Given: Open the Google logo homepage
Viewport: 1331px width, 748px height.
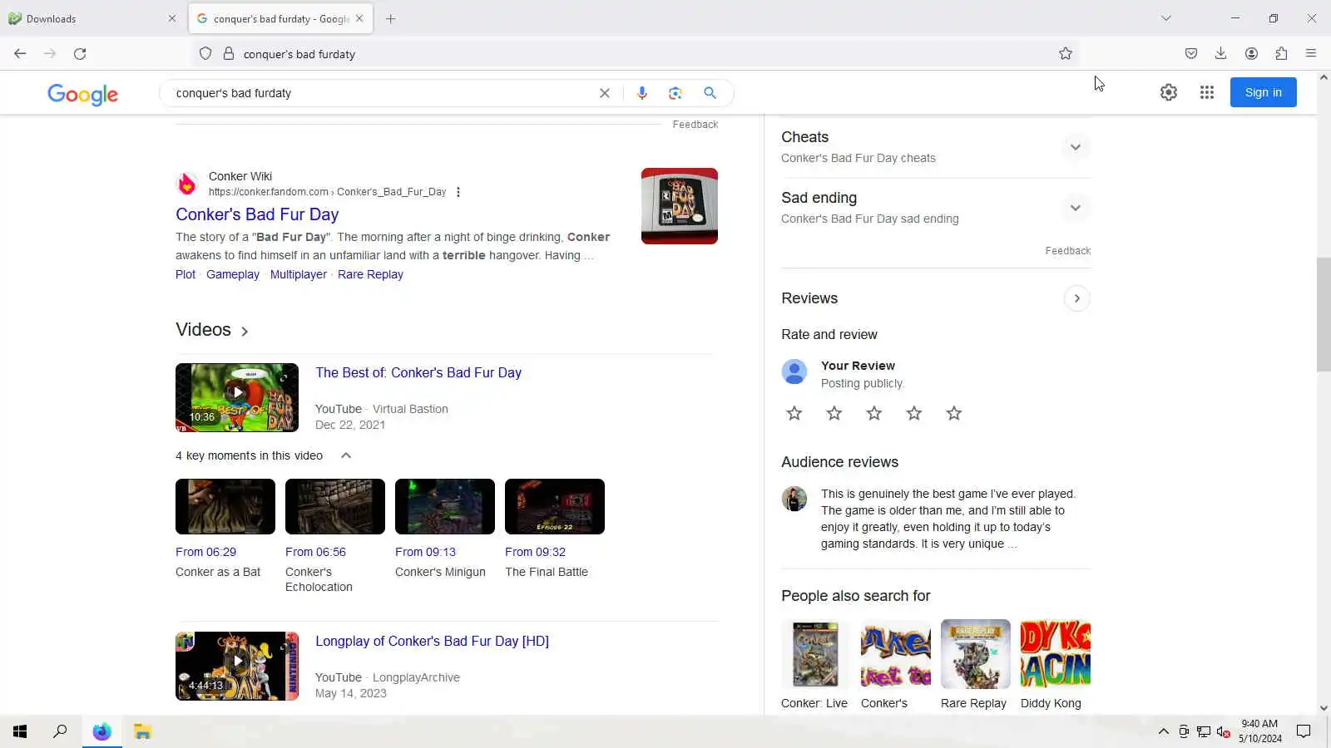Looking at the screenshot, I should (x=82, y=95).
